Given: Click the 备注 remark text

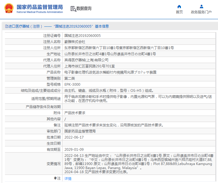Looking at the screenshot, I should coord(114,125).
